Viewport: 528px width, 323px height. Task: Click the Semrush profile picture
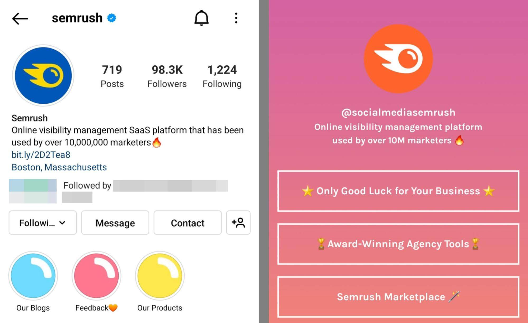[43, 75]
